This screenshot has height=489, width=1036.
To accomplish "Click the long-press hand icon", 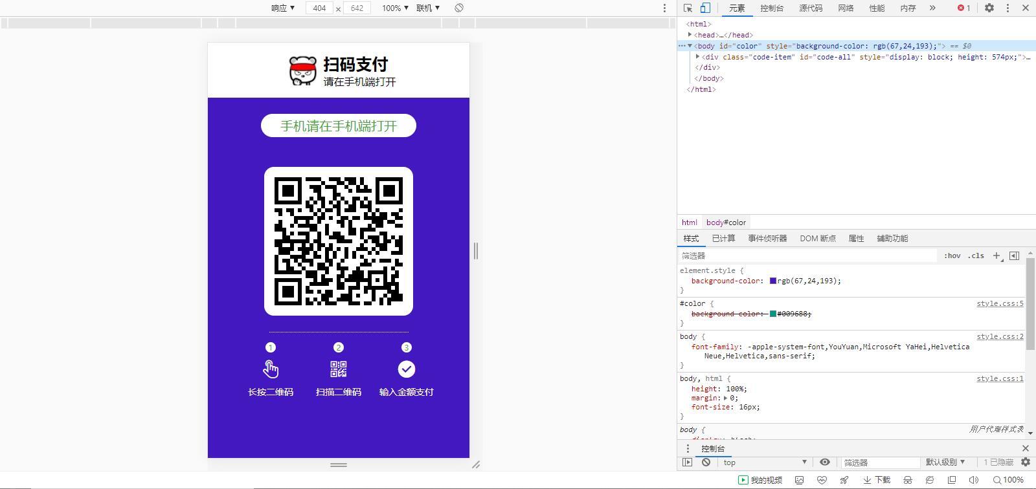I will (271, 369).
